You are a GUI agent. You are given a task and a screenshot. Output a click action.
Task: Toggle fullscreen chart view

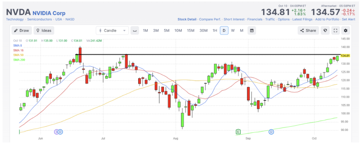pyautogui.click(x=336, y=31)
